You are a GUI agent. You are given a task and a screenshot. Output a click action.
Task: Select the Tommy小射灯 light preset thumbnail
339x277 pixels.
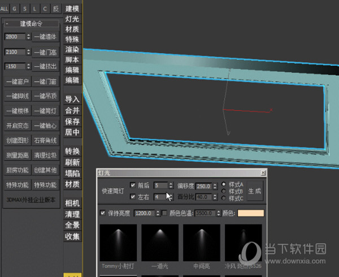click(118, 243)
